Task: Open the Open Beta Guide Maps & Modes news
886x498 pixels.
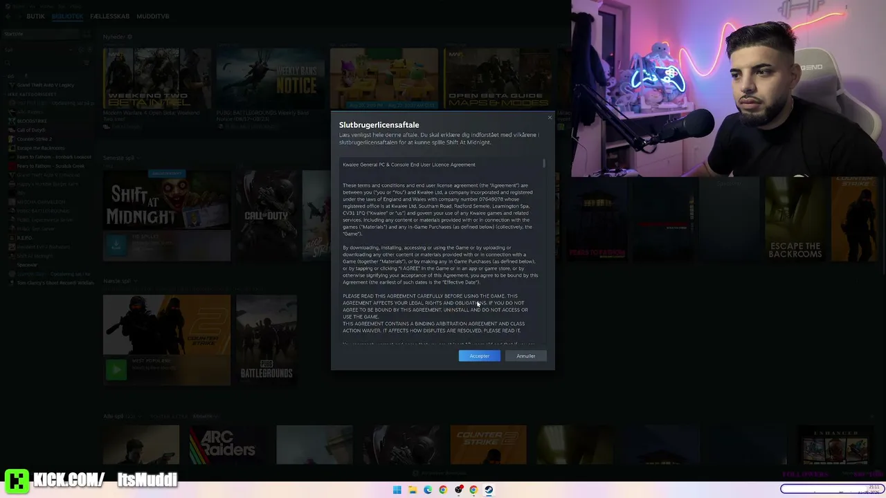Action: (498, 78)
